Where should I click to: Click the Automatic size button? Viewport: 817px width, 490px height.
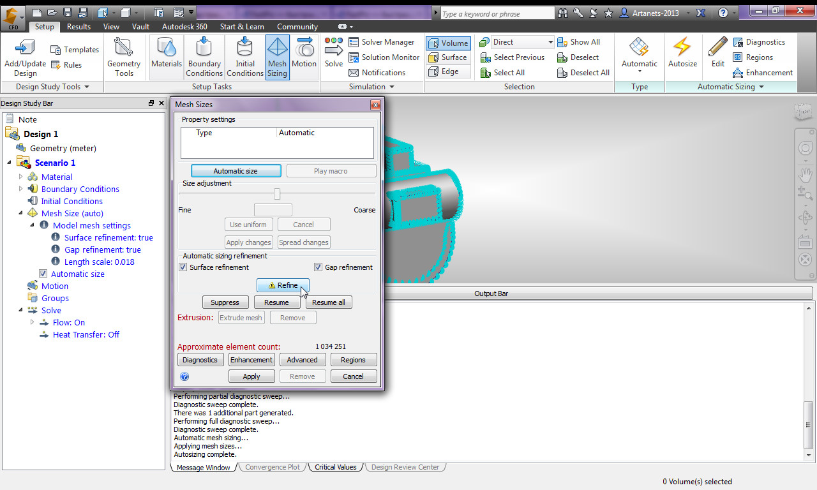coord(236,171)
